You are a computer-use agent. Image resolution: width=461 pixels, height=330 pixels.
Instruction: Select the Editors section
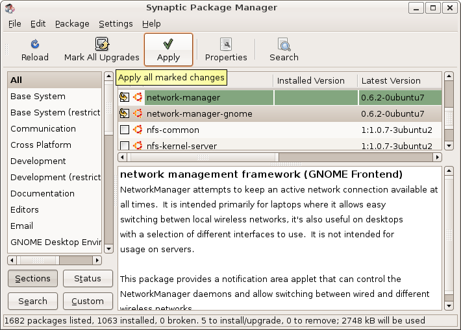[55, 209]
